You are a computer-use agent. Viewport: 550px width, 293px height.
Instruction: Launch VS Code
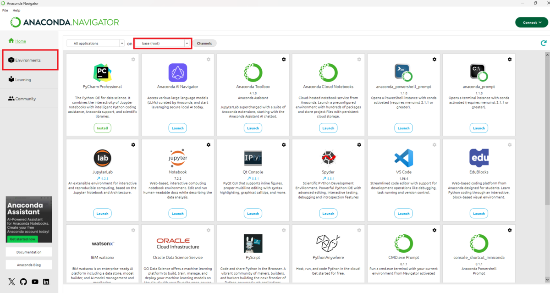tap(404, 213)
